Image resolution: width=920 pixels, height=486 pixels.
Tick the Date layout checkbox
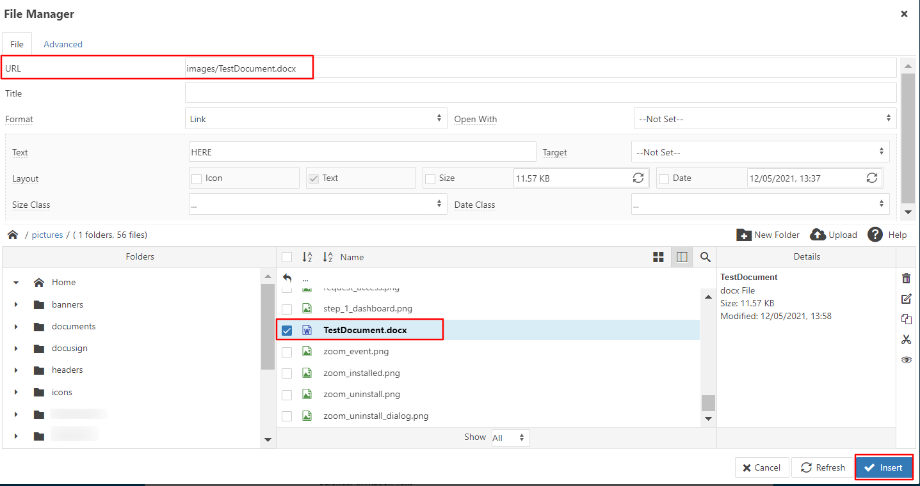(665, 178)
